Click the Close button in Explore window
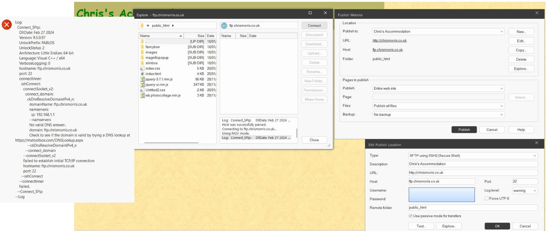This screenshot has width=548, height=243. (314, 140)
